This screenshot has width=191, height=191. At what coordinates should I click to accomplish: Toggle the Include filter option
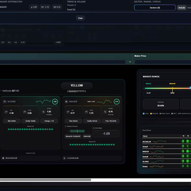click(x=181, y=8)
